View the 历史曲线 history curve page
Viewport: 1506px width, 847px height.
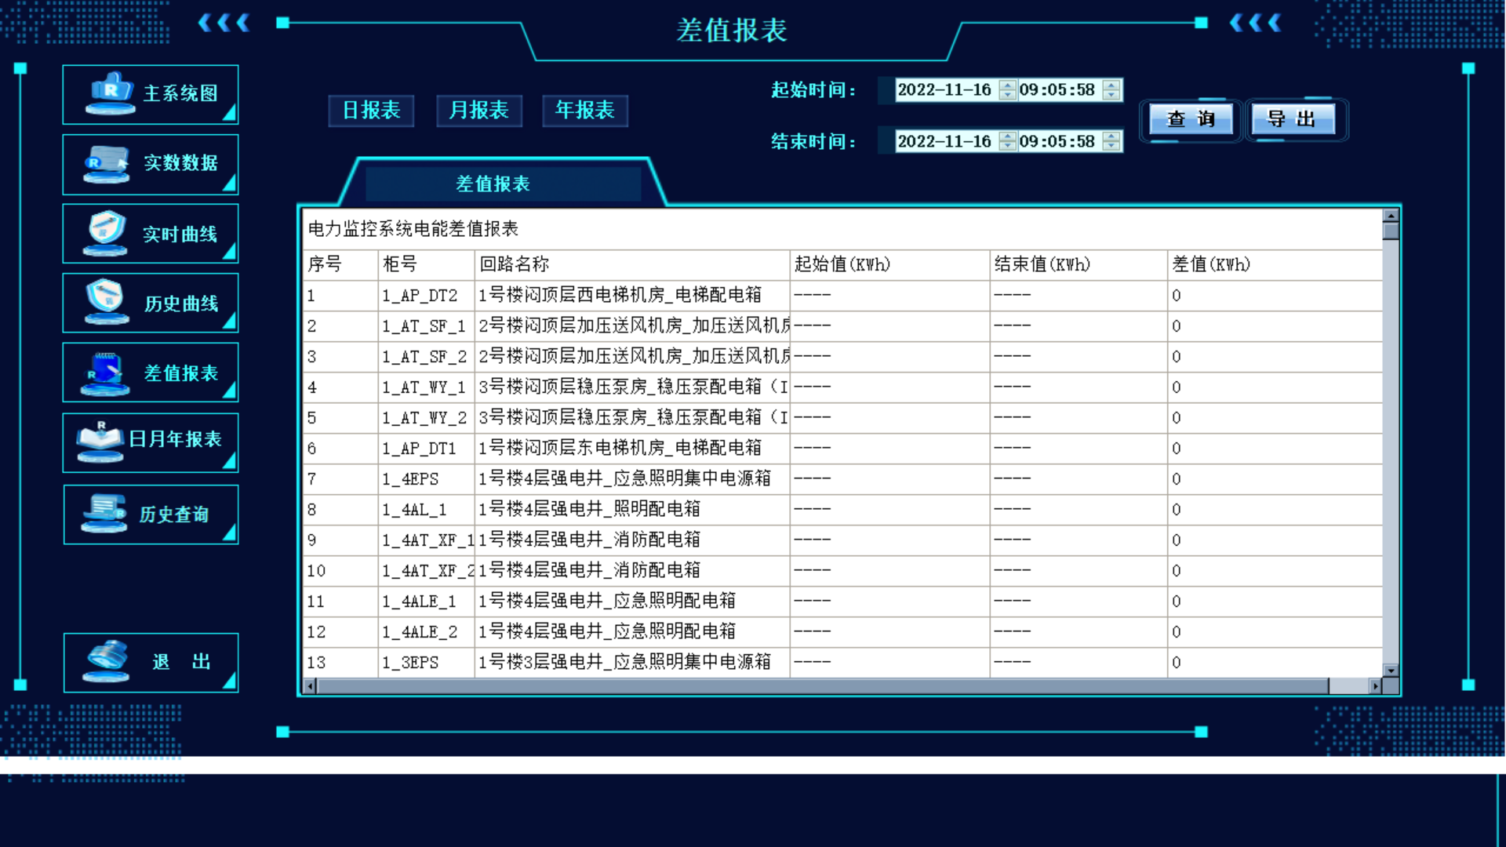150,303
